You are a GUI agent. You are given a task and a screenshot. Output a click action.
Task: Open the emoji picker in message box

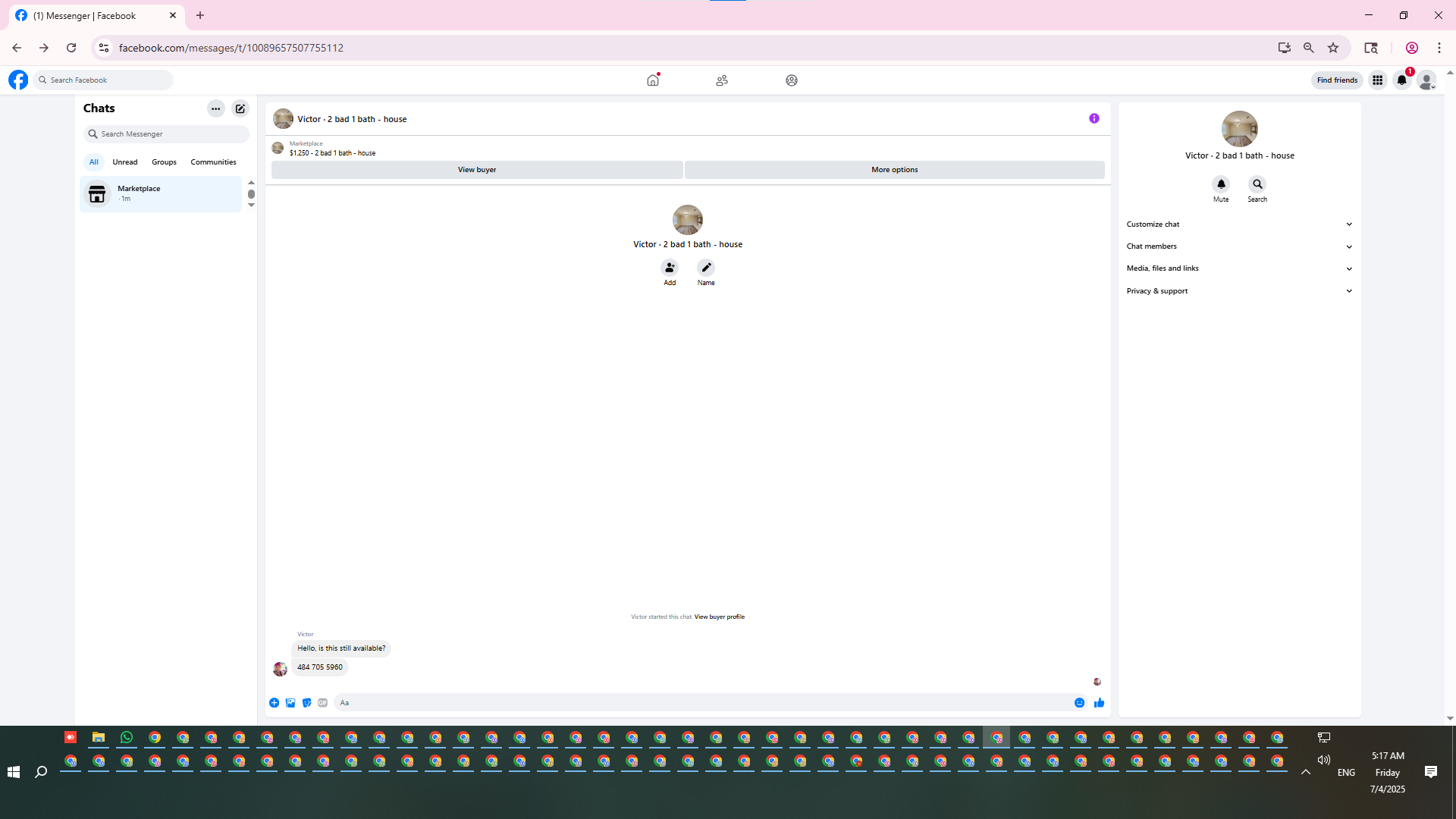(x=1079, y=703)
